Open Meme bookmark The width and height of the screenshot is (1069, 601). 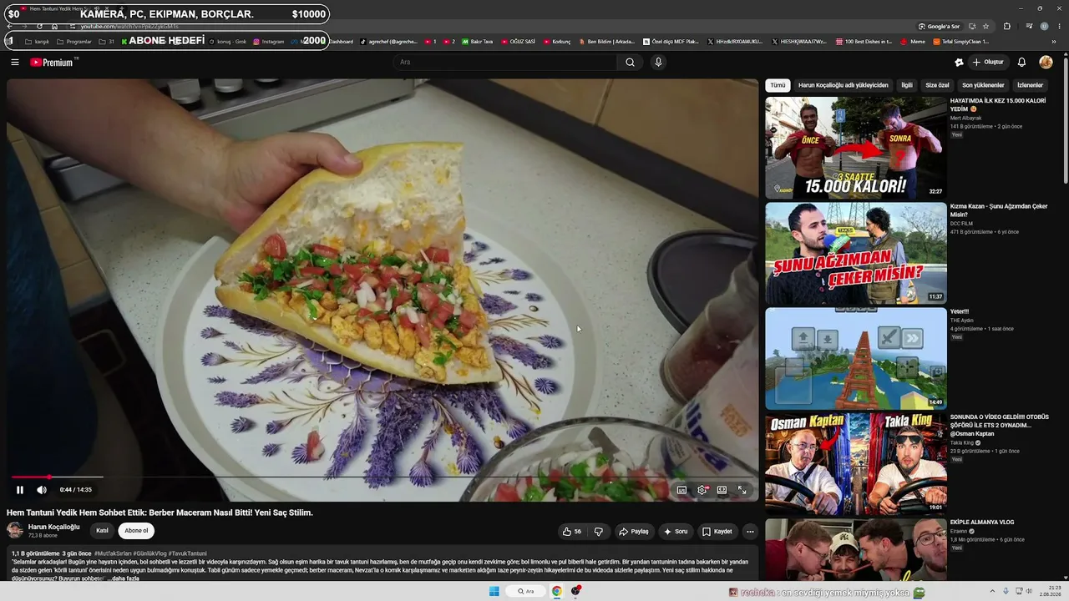tap(912, 42)
